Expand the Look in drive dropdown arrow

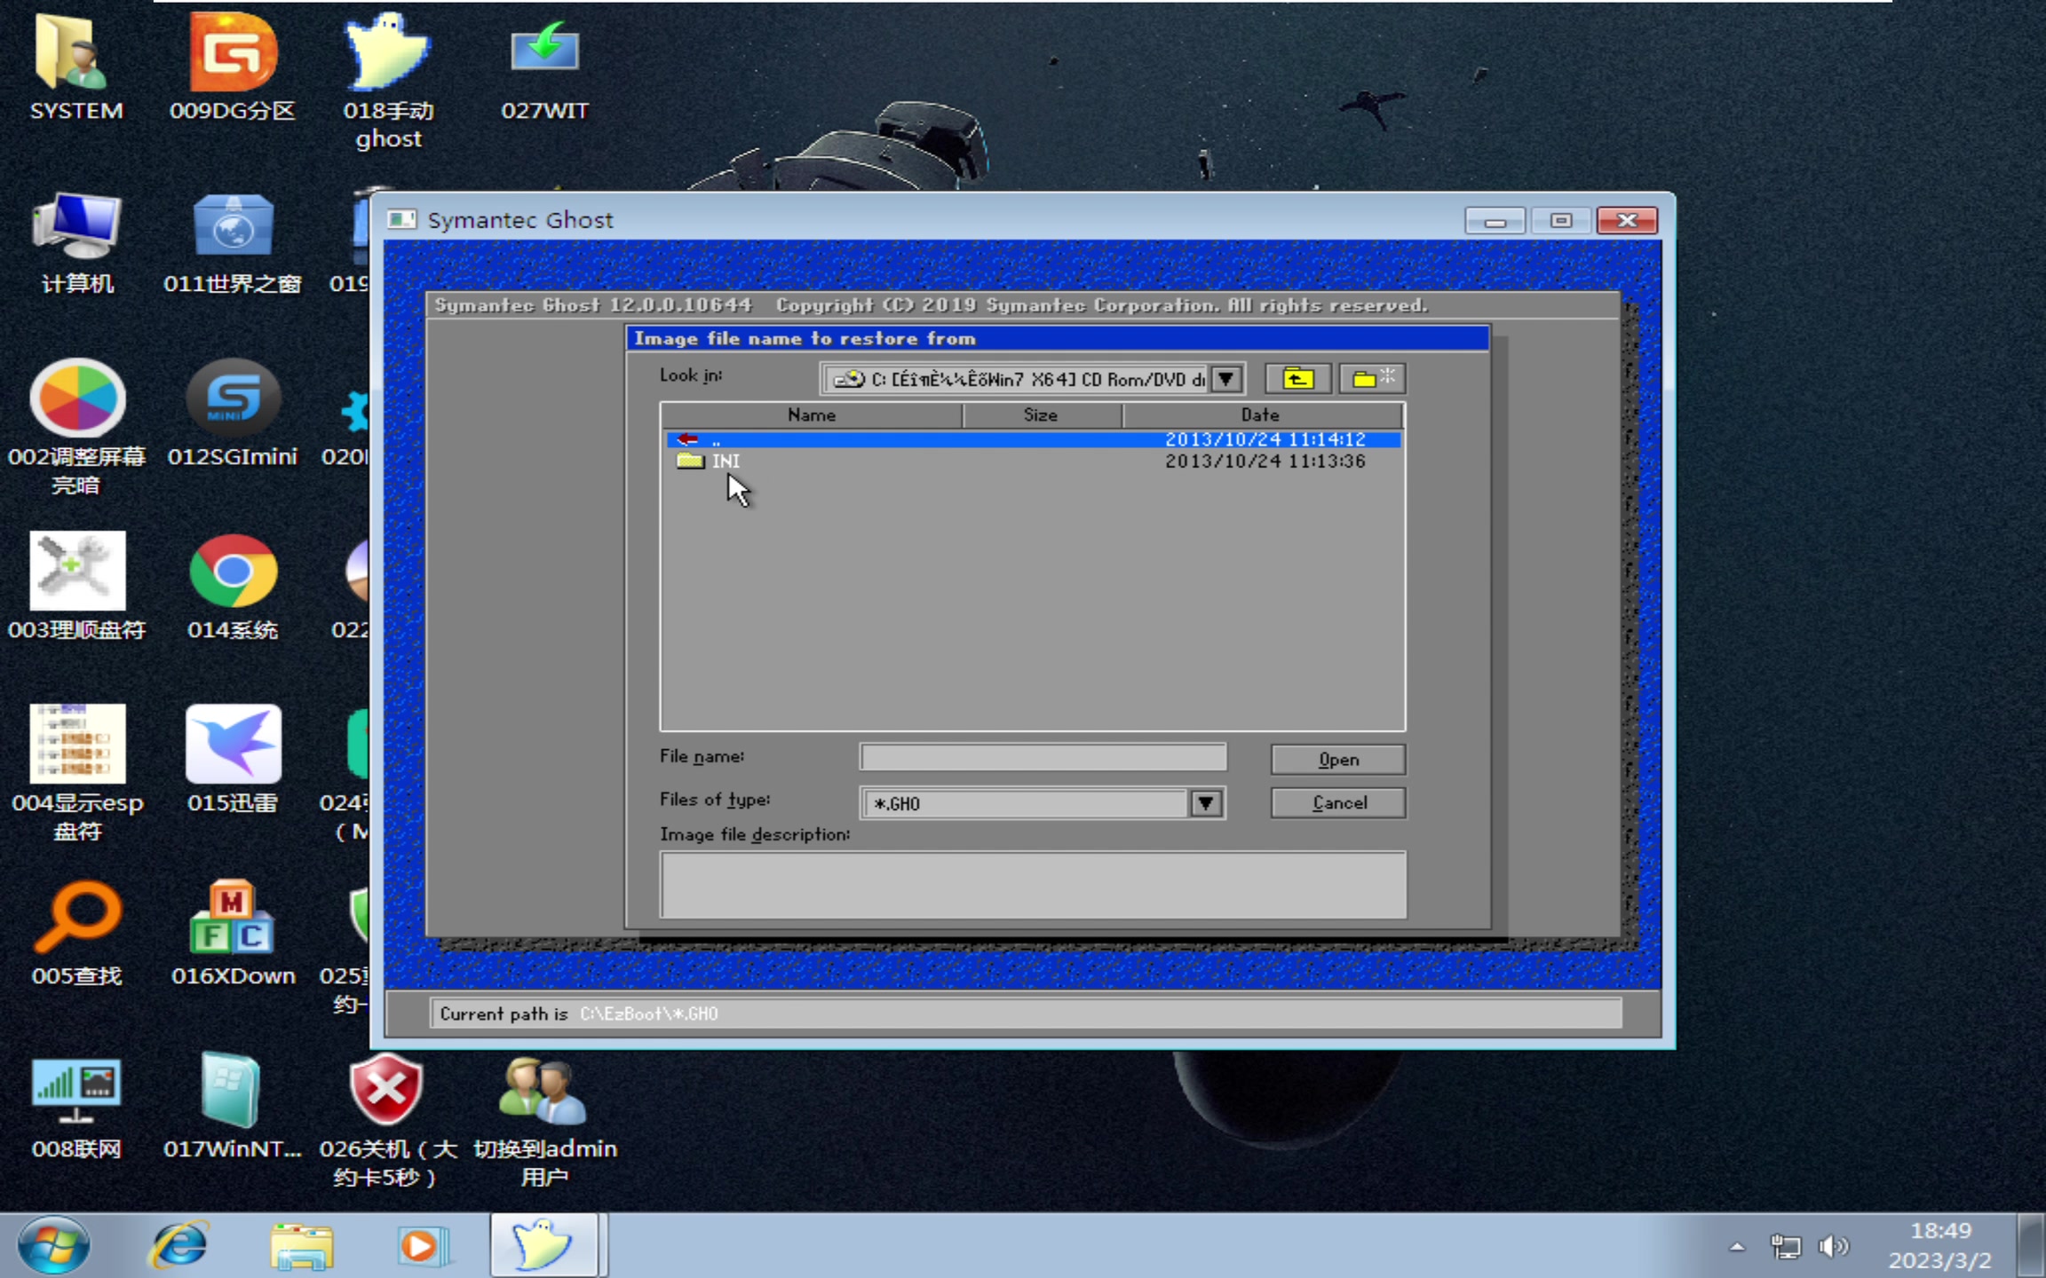(1226, 379)
